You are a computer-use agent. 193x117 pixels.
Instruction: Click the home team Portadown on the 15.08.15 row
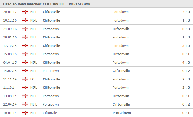pyautogui.click(x=51, y=54)
